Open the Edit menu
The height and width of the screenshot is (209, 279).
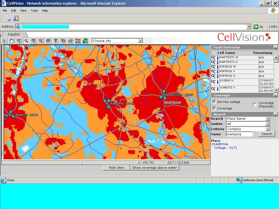[x=14, y=11]
